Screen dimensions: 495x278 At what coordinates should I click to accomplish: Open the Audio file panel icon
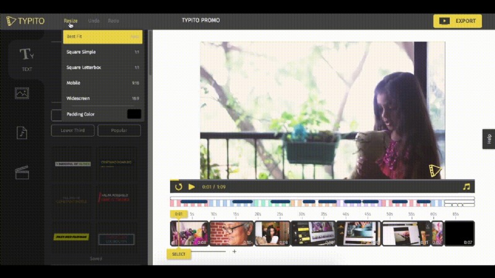coord(22,133)
